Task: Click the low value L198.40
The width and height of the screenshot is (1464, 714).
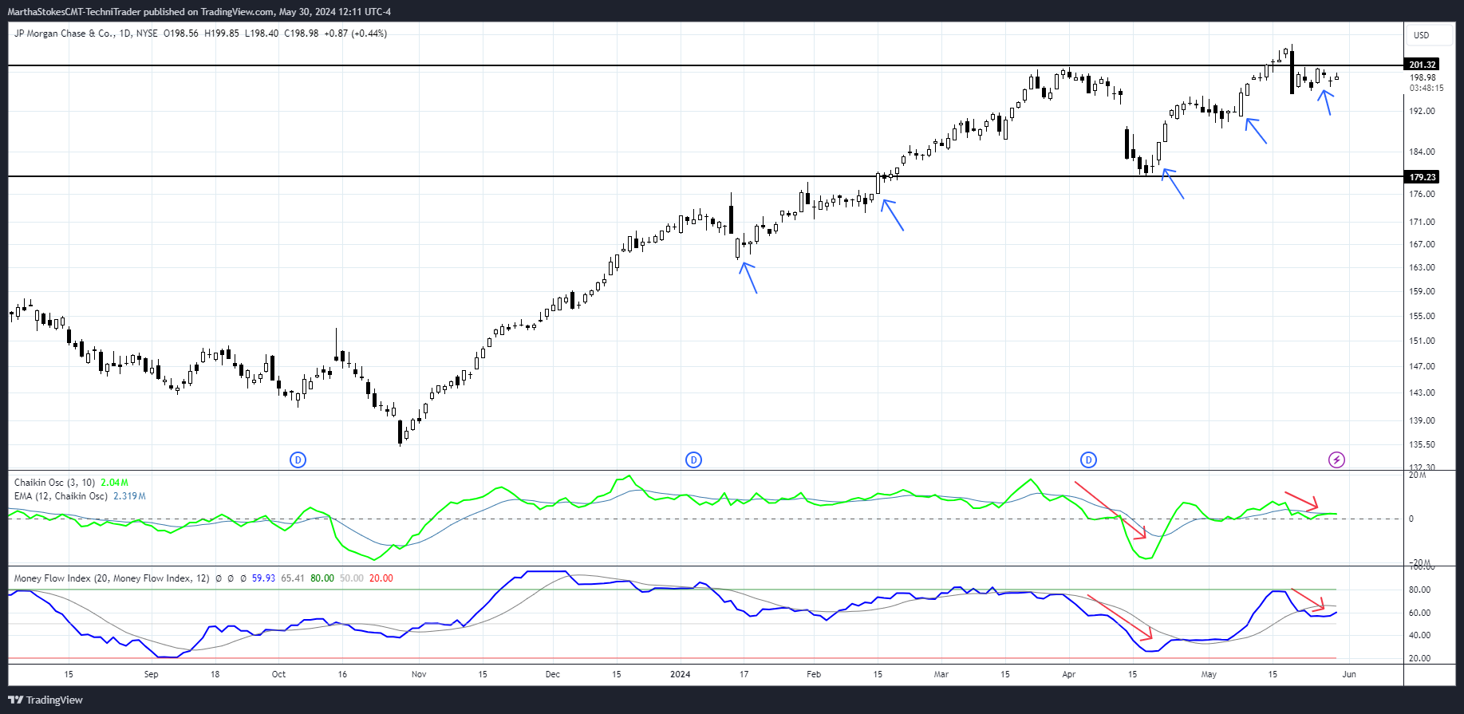Action: pyautogui.click(x=262, y=34)
